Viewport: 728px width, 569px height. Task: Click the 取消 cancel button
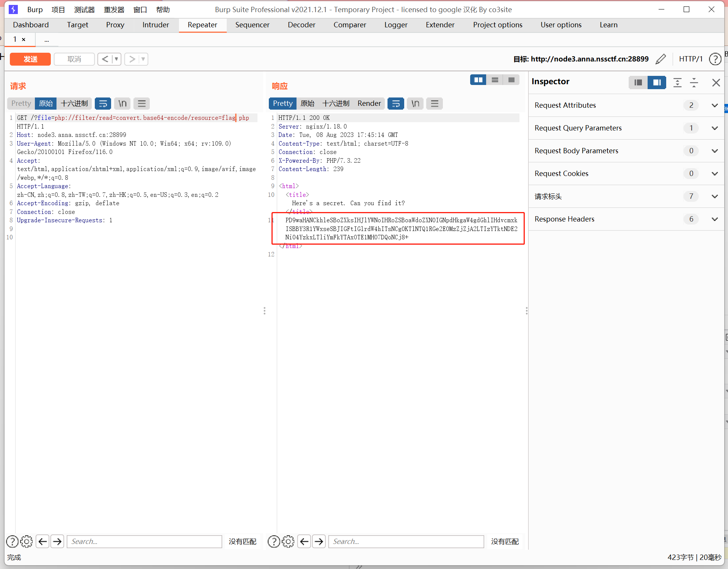click(x=74, y=59)
